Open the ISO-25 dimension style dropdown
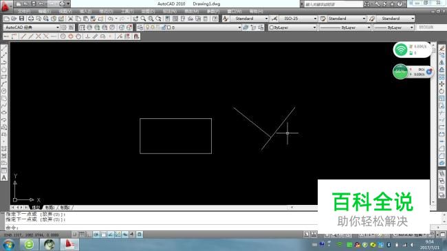 coord(298,19)
